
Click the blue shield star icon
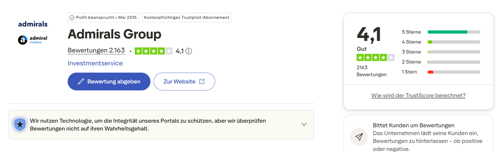coord(20,124)
